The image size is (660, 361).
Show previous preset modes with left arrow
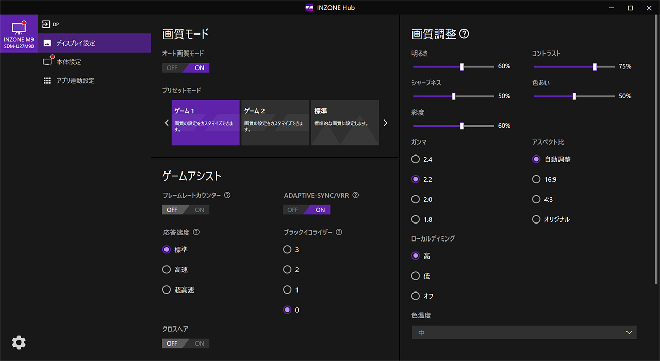pyautogui.click(x=167, y=123)
